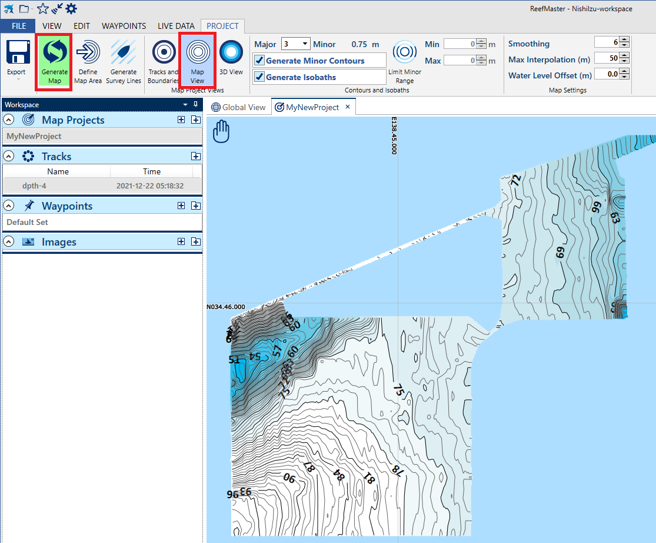Open the FILE menu

click(x=18, y=26)
